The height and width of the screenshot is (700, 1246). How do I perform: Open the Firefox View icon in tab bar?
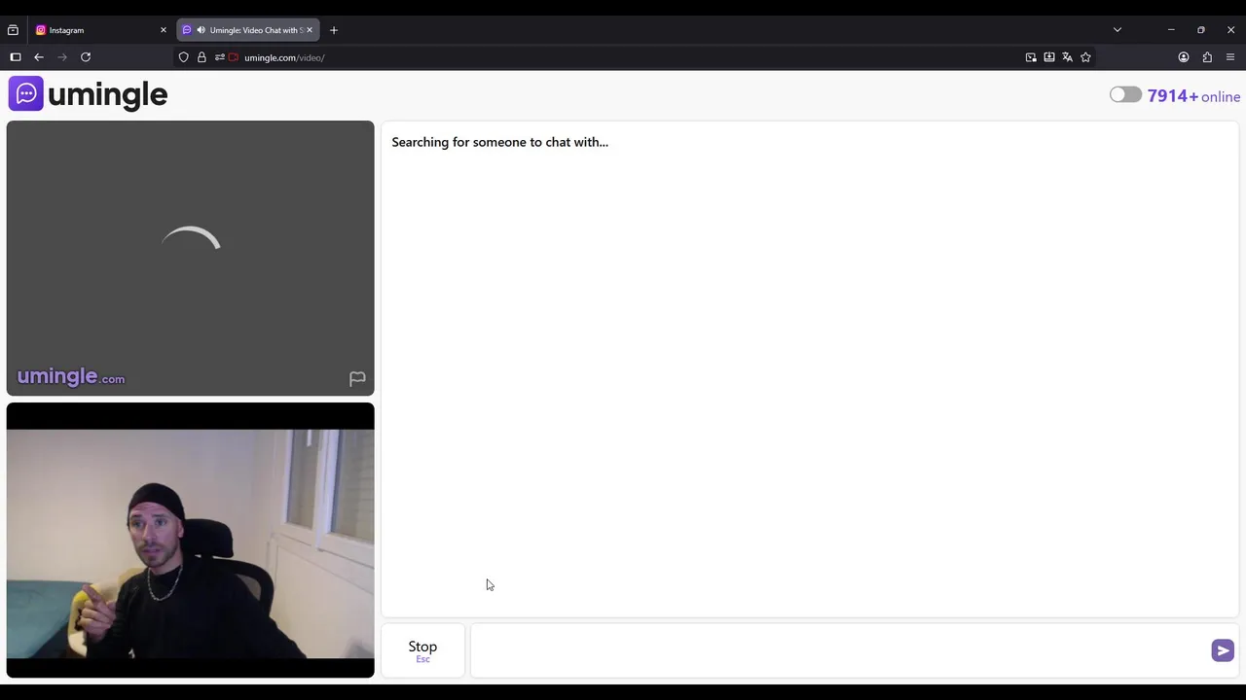coord(13,30)
